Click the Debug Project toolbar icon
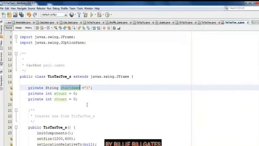The image size is (259, 146). coord(99,15)
